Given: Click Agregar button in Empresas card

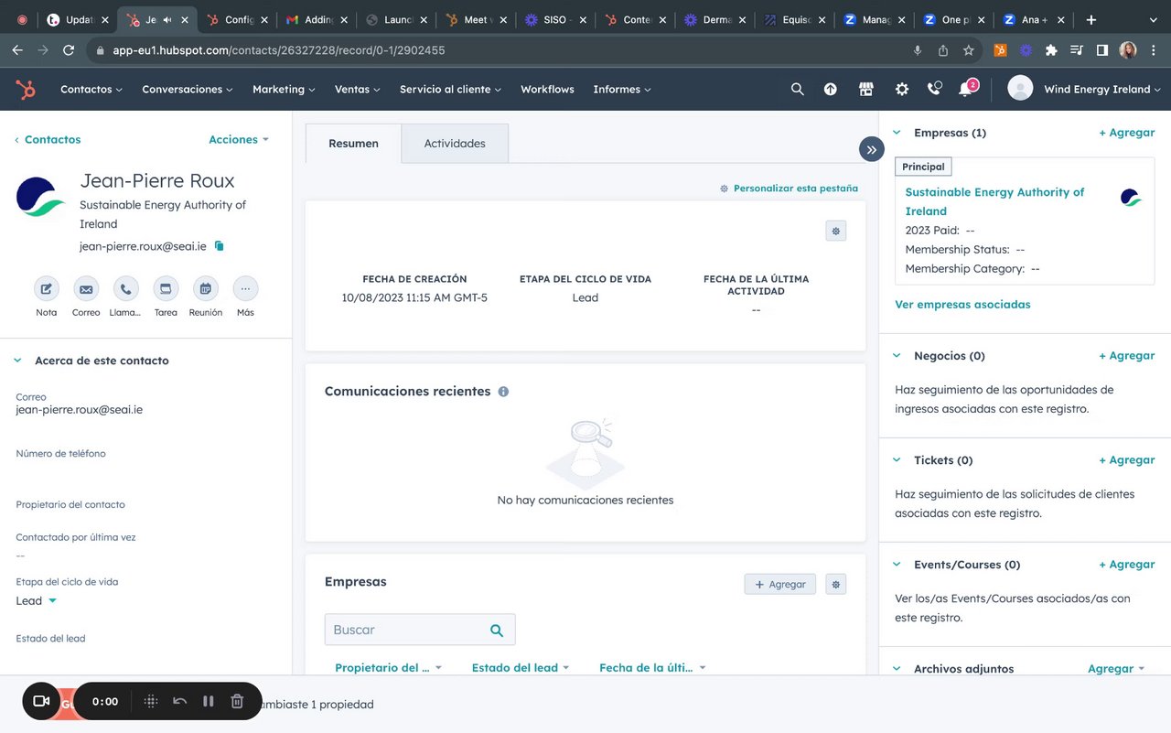Looking at the screenshot, I should pyautogui.click(x=780, y=584).
